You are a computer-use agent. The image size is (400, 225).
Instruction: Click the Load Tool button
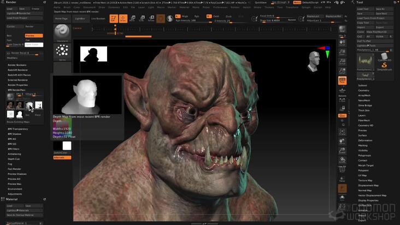[366, 9]
